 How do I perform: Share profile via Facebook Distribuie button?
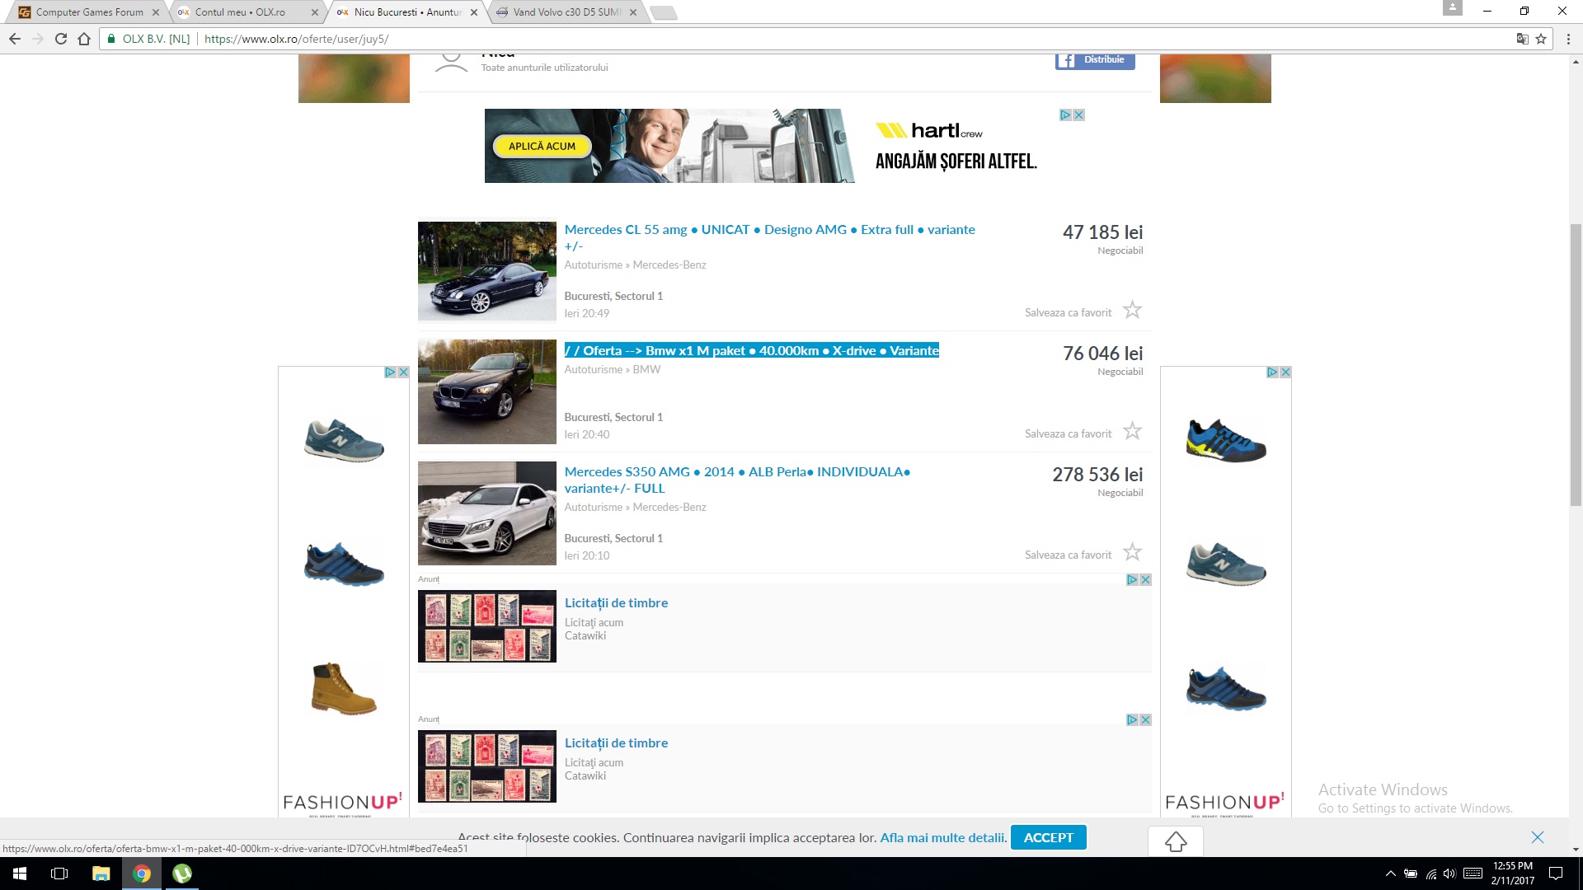pyautogui.click(x=1095, y=60)
